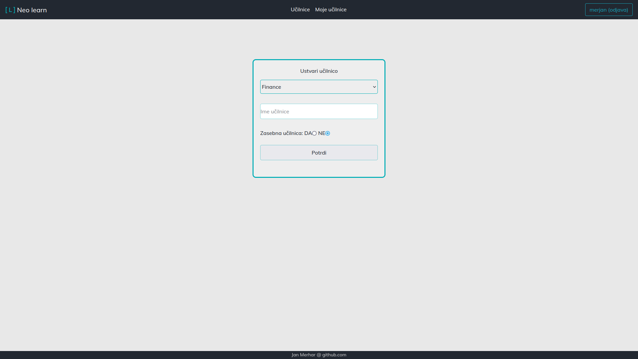Image resolution: width=638 pixels, height=359 pixels.
Task: Click the NE label text
Action: pos(321,133)
